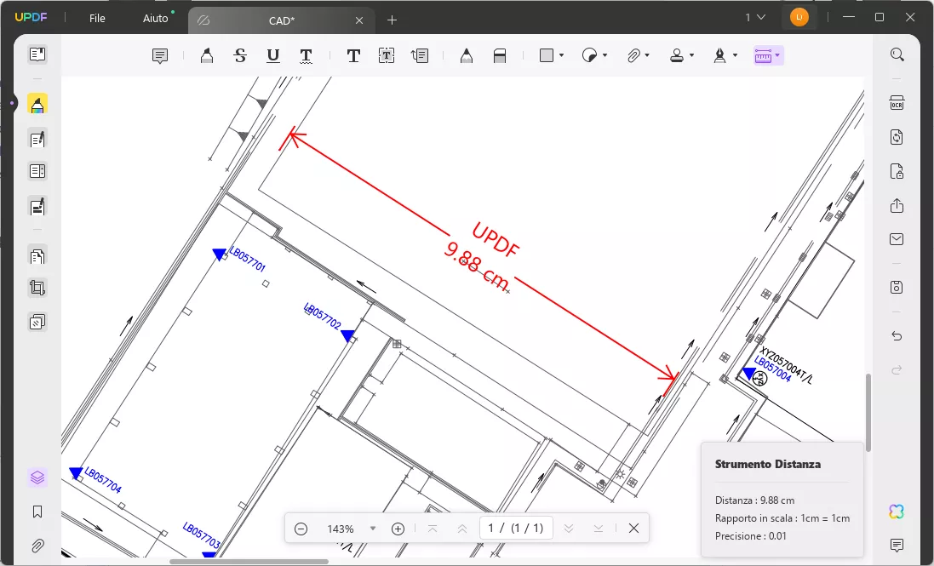Image resolution: width=934 pixels, height=566 pixels.
Task: Add a sticky note comment
Action: pos(159,56)
